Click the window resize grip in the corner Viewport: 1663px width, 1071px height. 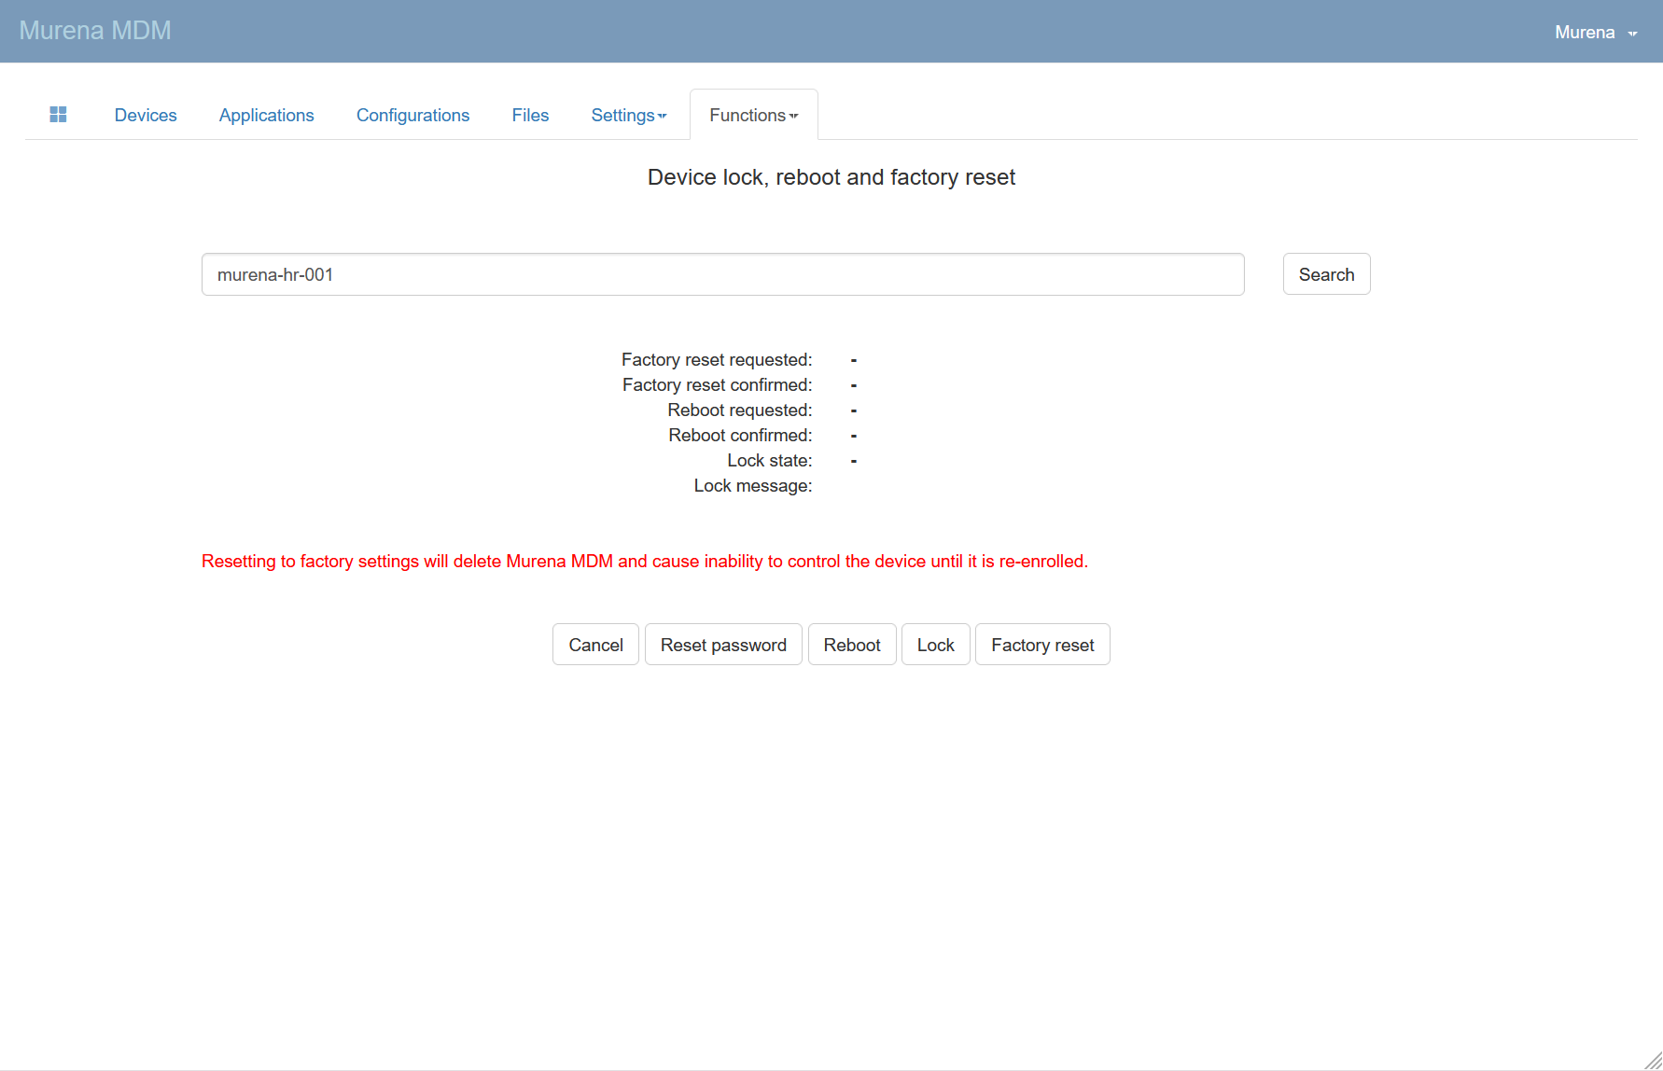click(x=1653, y=1061)
